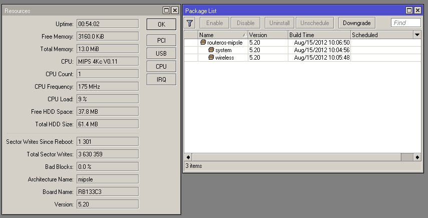
Task: Click the 3 items status text
Action: coord(194,166)
